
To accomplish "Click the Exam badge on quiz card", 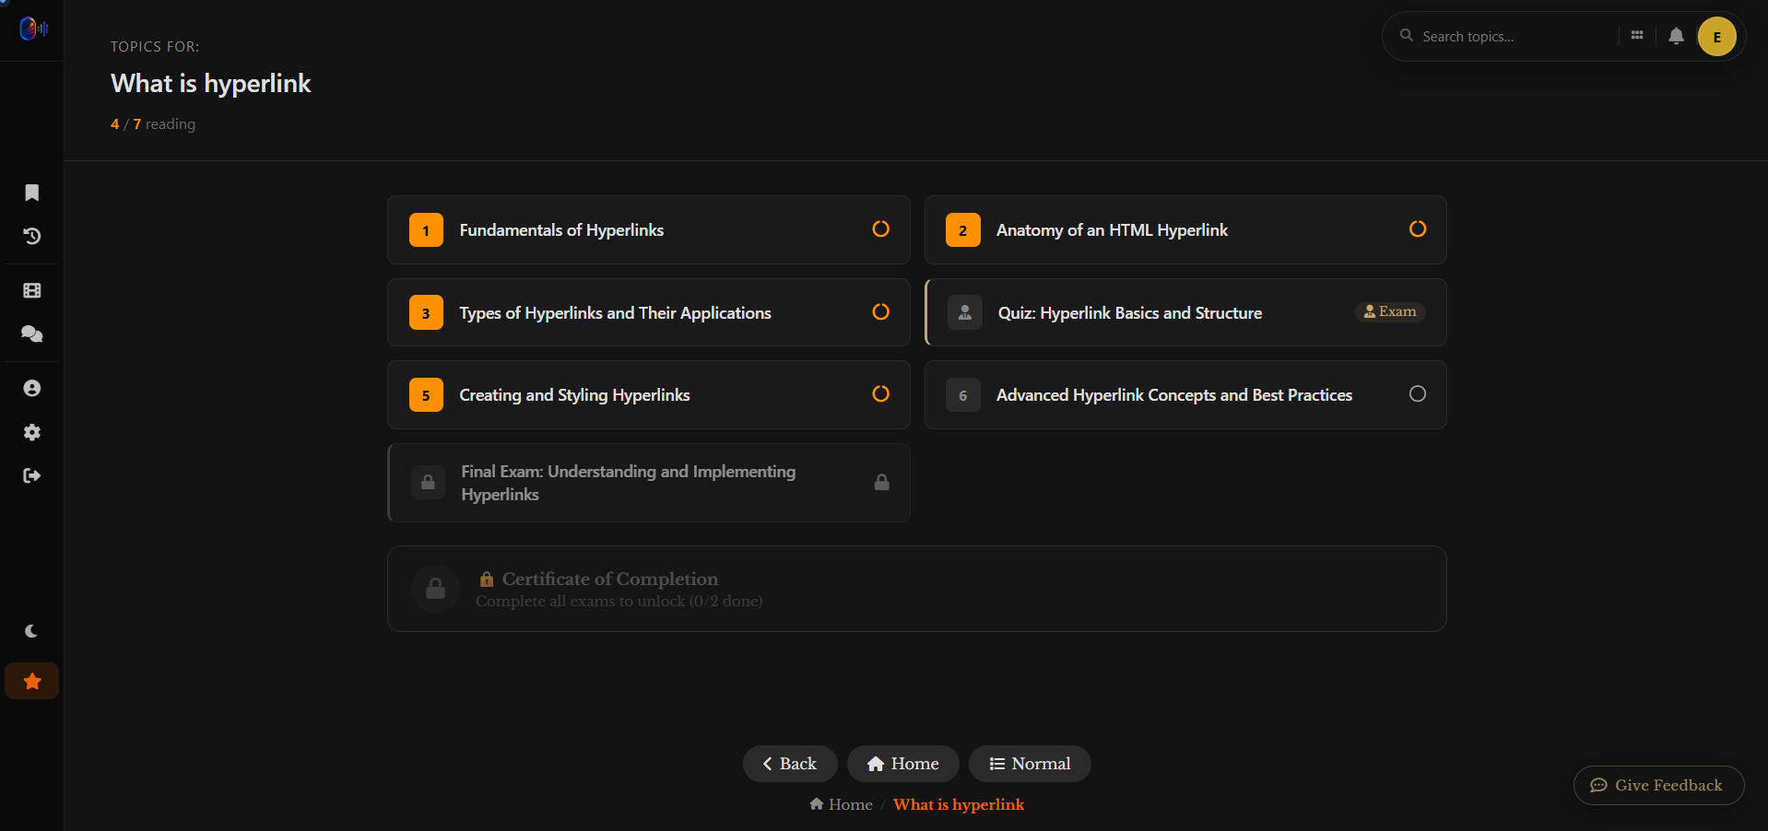I will (1390, 311).
